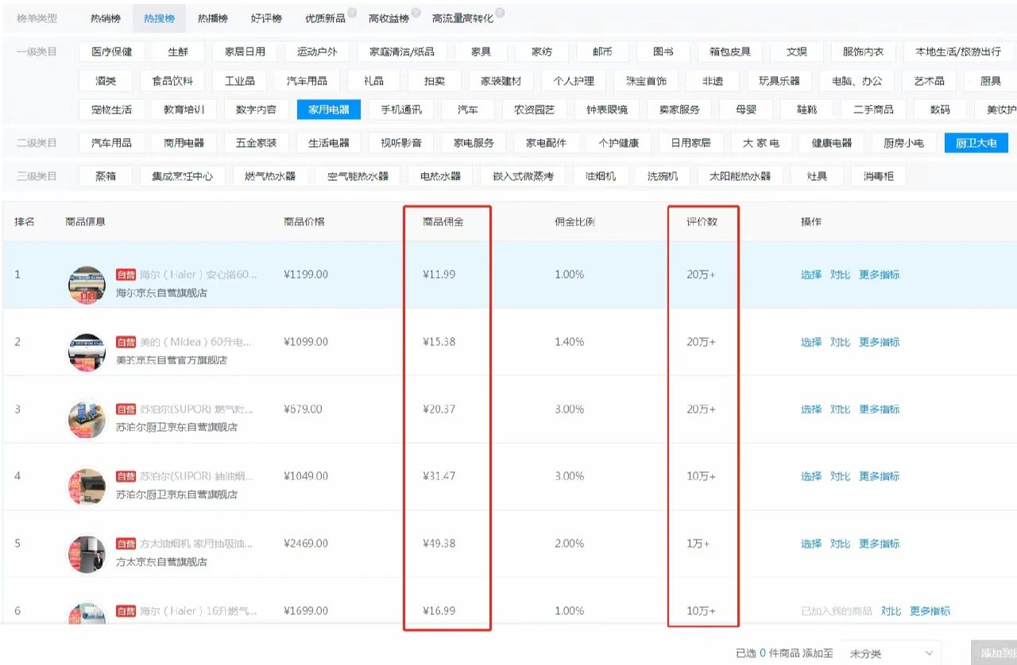Select the 珠宝首饰 first-level category
1017x665 pixels.
tap(646, 80)
